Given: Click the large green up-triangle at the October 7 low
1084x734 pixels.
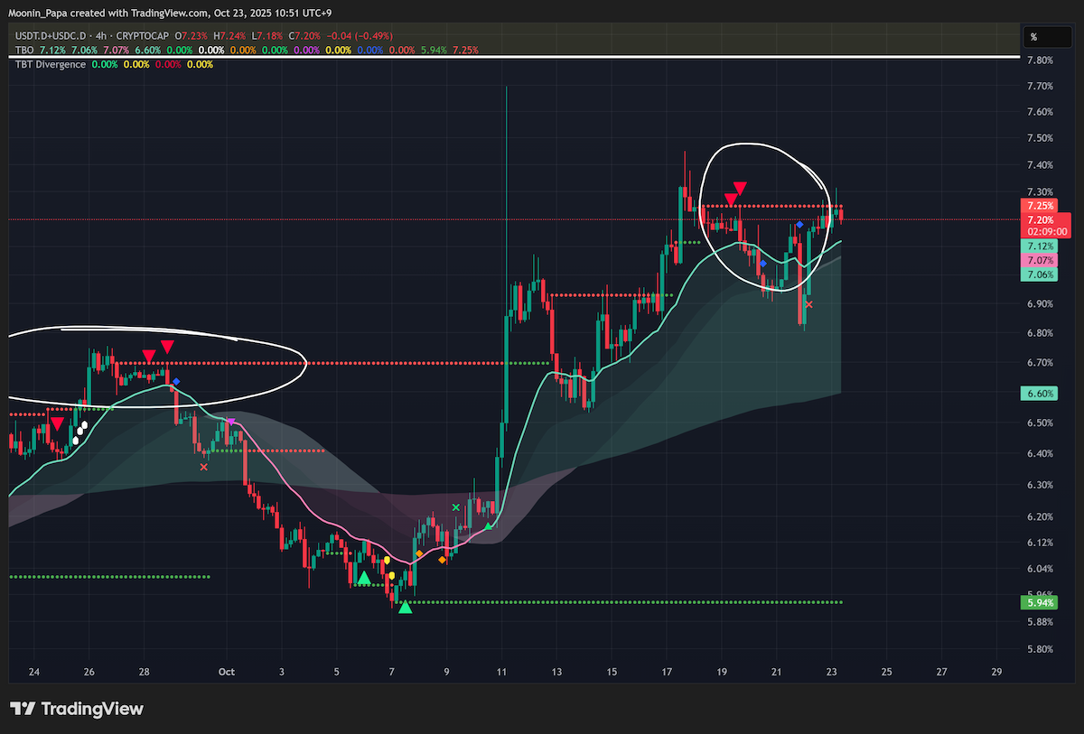Looking at the screenshot, I should (406, 608).
